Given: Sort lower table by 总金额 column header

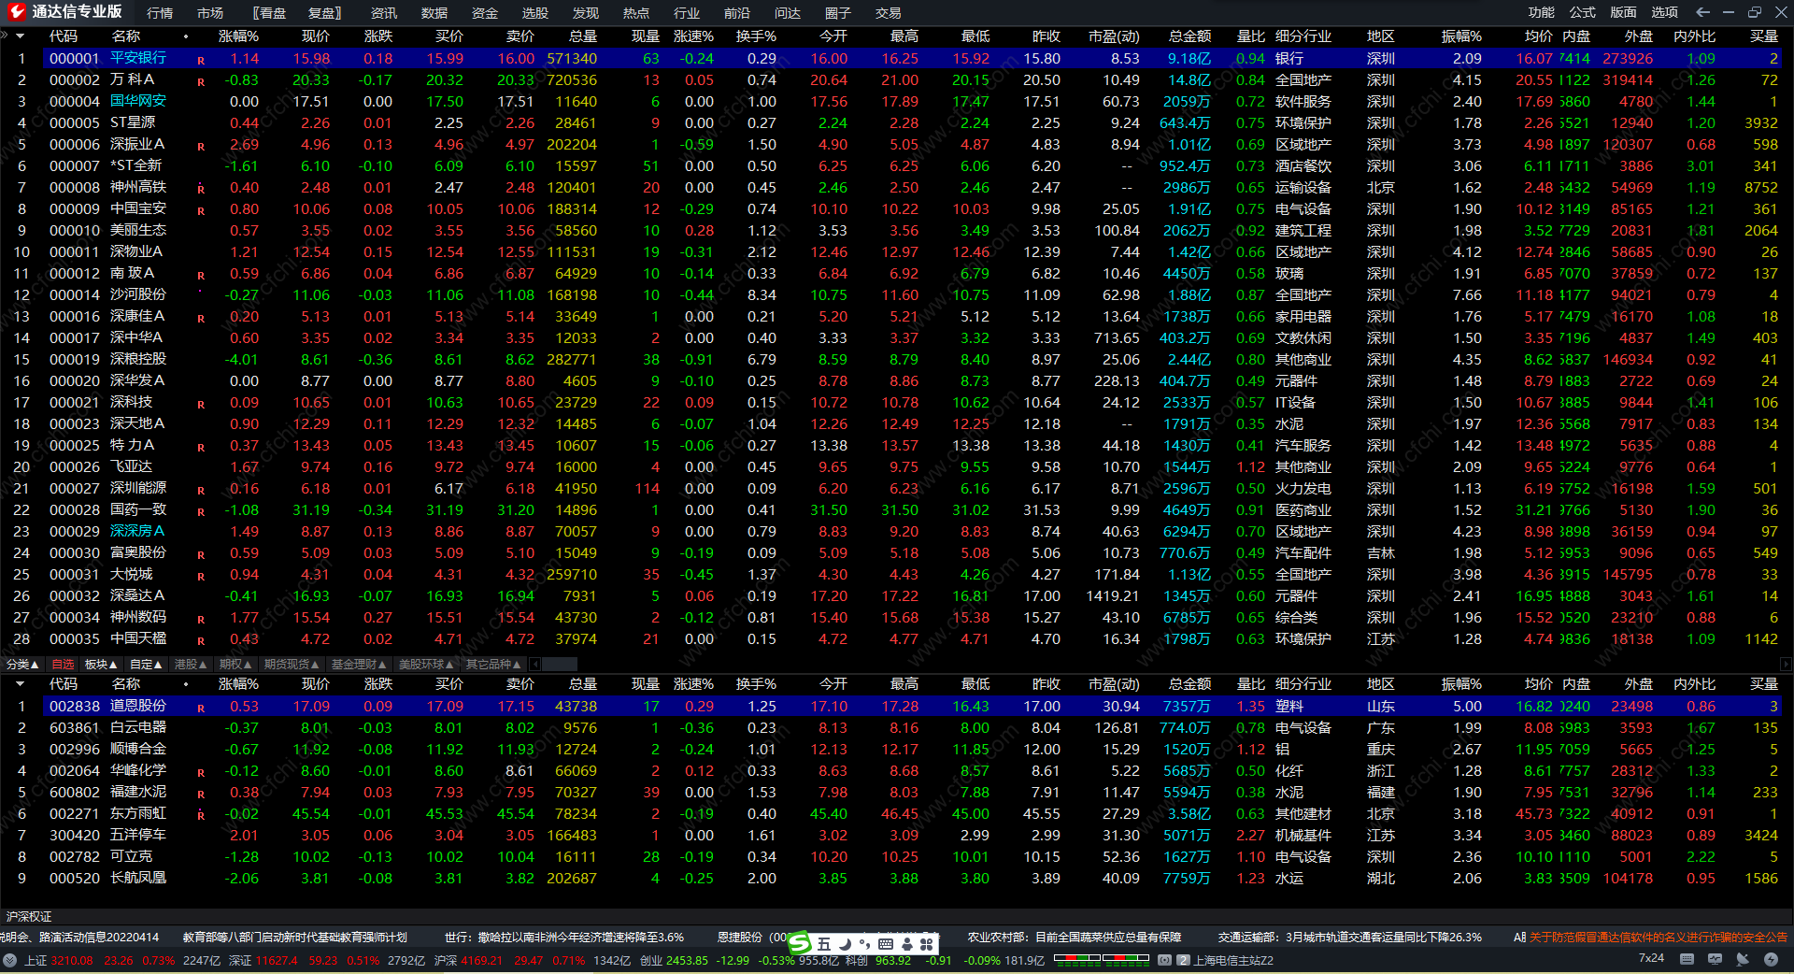Looking at the screenshot, I should coord(1189,685).
